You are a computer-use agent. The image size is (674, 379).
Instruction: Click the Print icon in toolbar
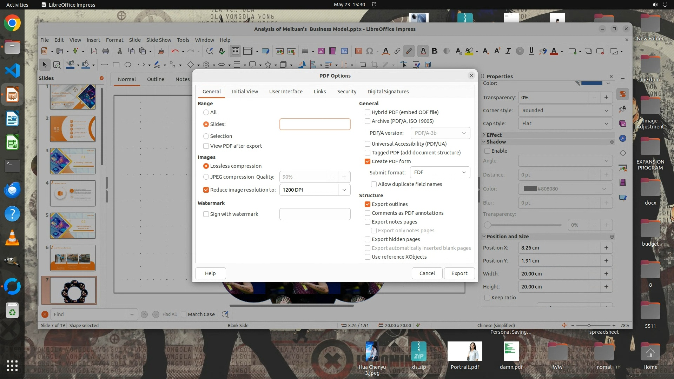106,51
